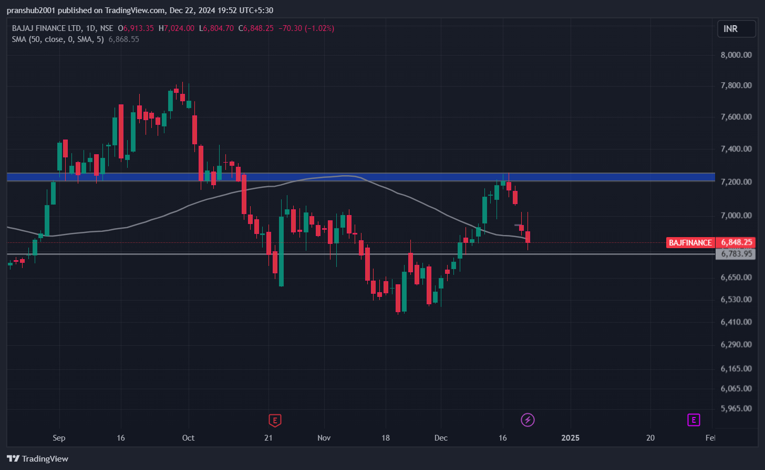Click the Nov date label on time axis
The image size is (765, 470).
click(324, 438)
